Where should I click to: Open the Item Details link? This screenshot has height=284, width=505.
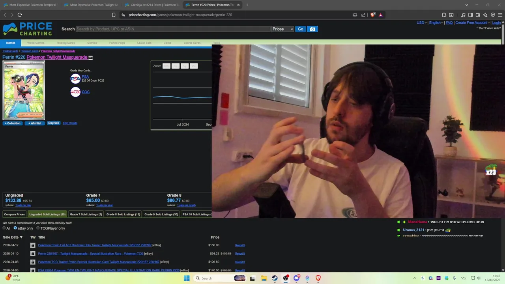point(70,123)
